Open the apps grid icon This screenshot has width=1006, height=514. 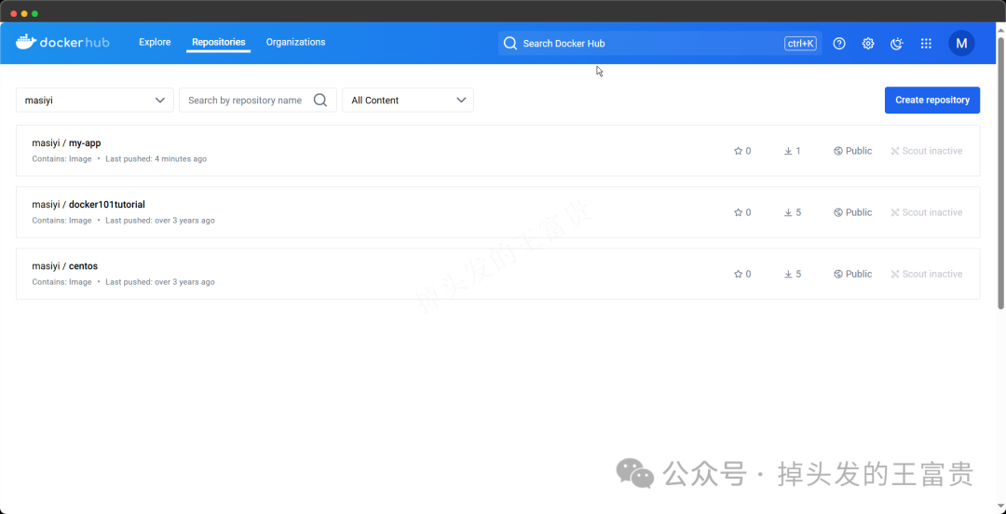926,44
